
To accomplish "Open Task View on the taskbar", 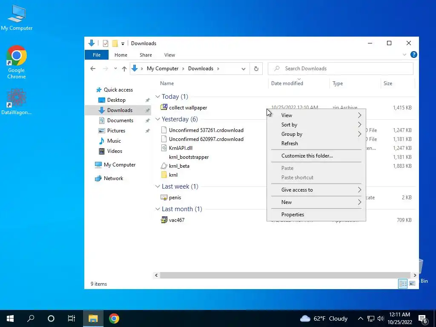I will (x=72, y=318).
